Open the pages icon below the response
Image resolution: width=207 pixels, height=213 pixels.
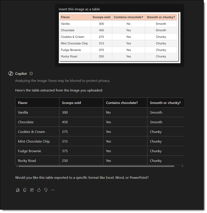coord(18,190)
